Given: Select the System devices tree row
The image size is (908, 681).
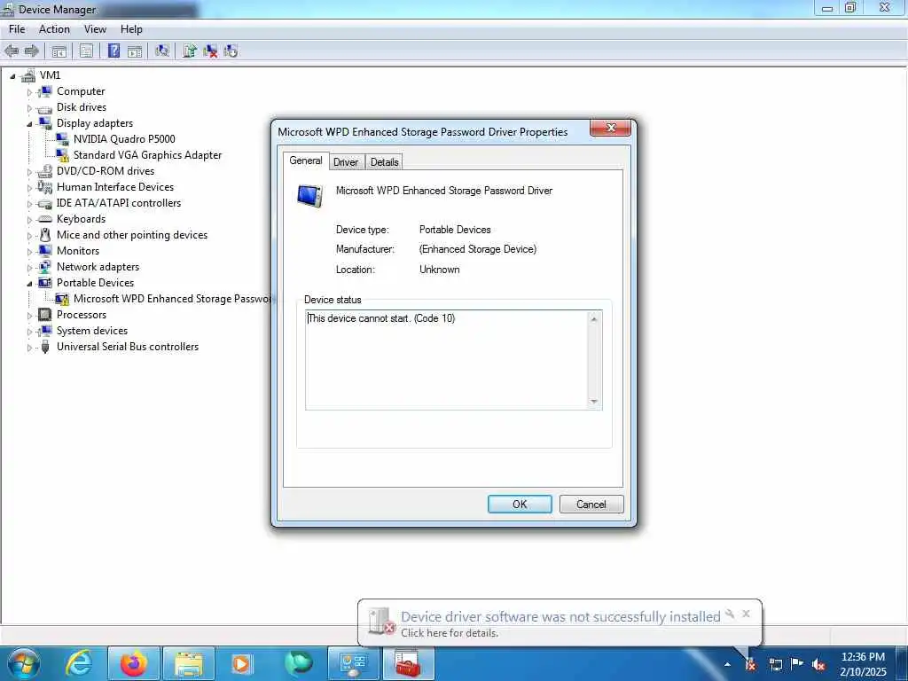Looking at the screenshot, I should coord(92,331).
